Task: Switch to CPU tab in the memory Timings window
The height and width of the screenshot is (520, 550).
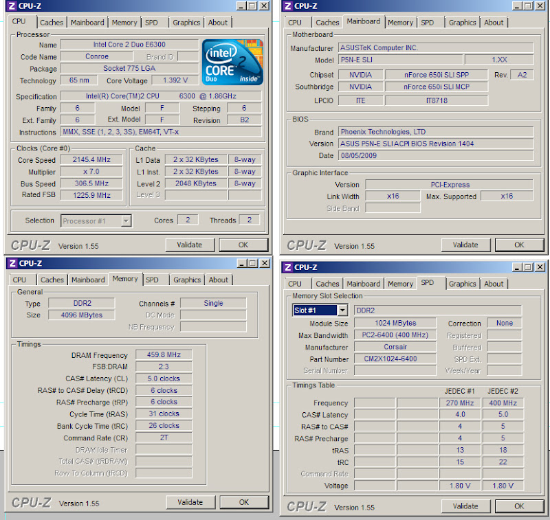Action: (x=20, y=280)
